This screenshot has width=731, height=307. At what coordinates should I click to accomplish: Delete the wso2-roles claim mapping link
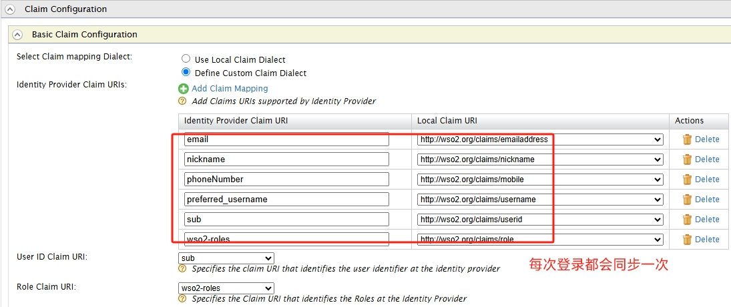point(707,240)
